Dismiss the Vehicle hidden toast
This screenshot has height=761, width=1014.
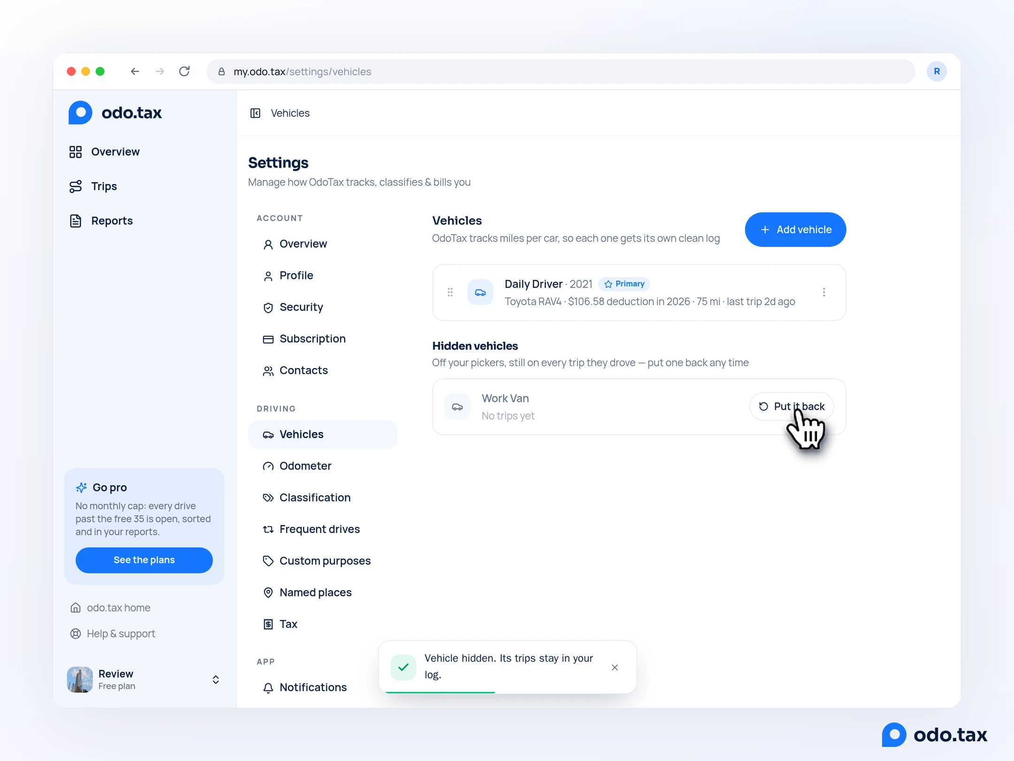(615, 668)
